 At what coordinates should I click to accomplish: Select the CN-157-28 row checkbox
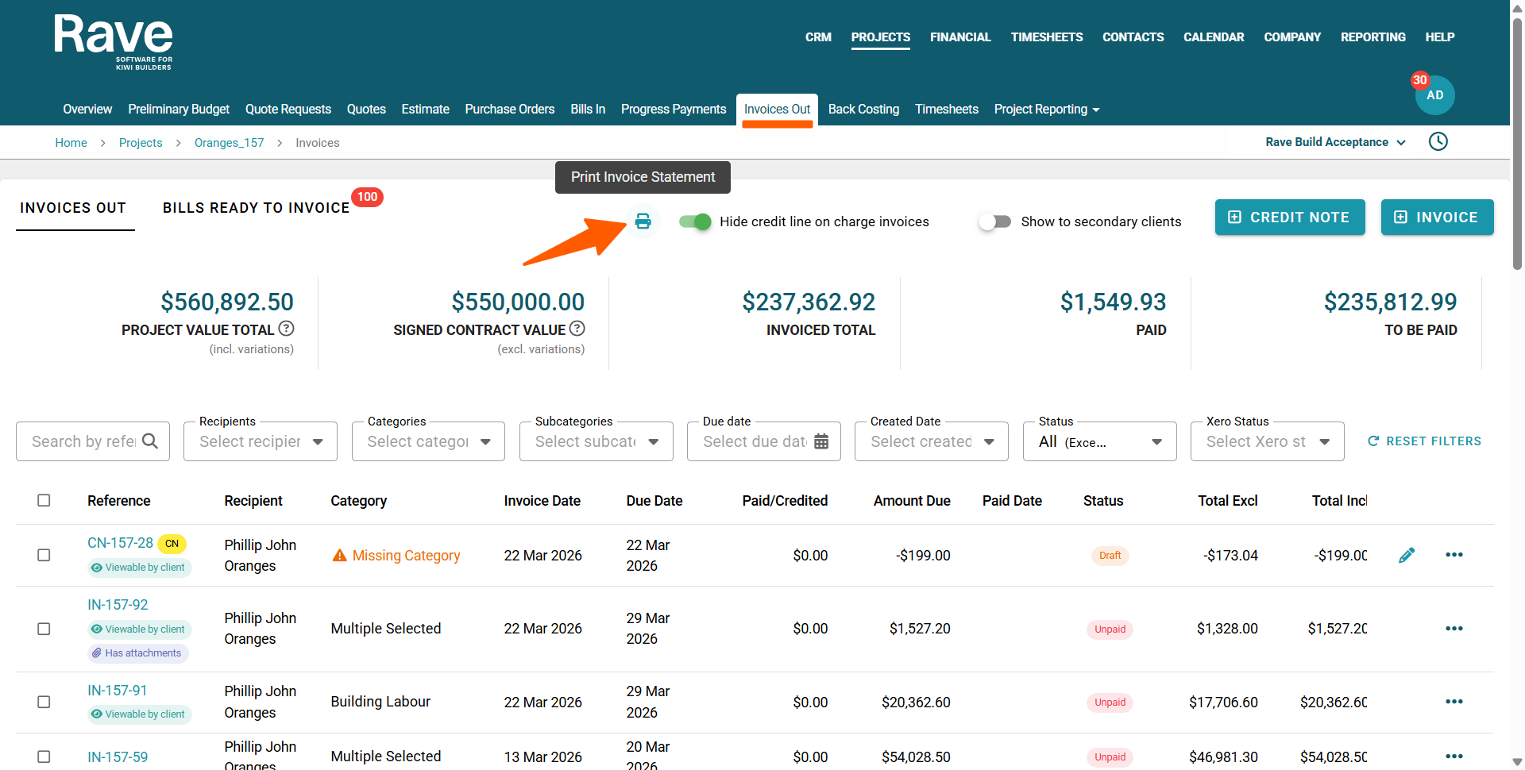44,555
